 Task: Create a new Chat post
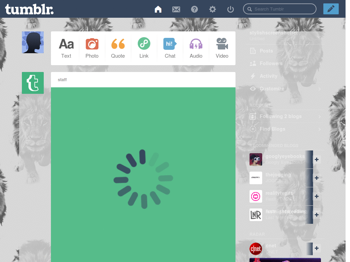click(170, 48)
